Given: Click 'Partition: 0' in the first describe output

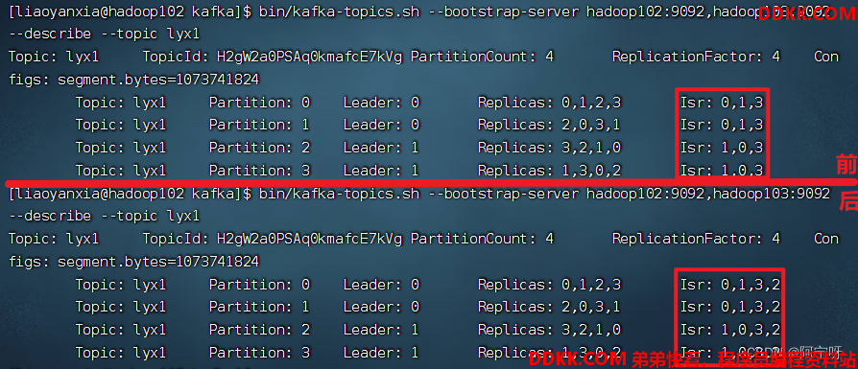Looking at the screenshot, I should coord(260,103).
